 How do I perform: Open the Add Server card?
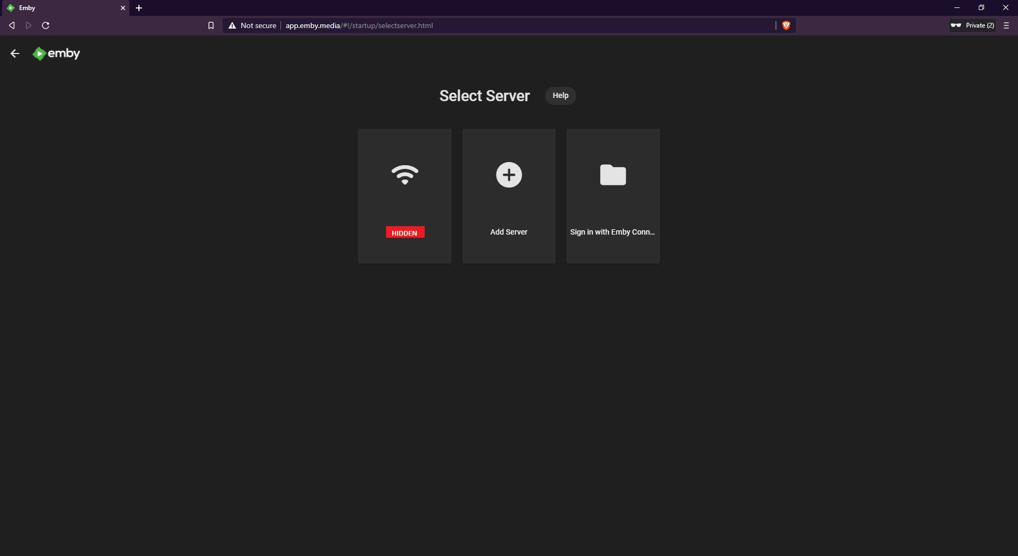[509, 196]
